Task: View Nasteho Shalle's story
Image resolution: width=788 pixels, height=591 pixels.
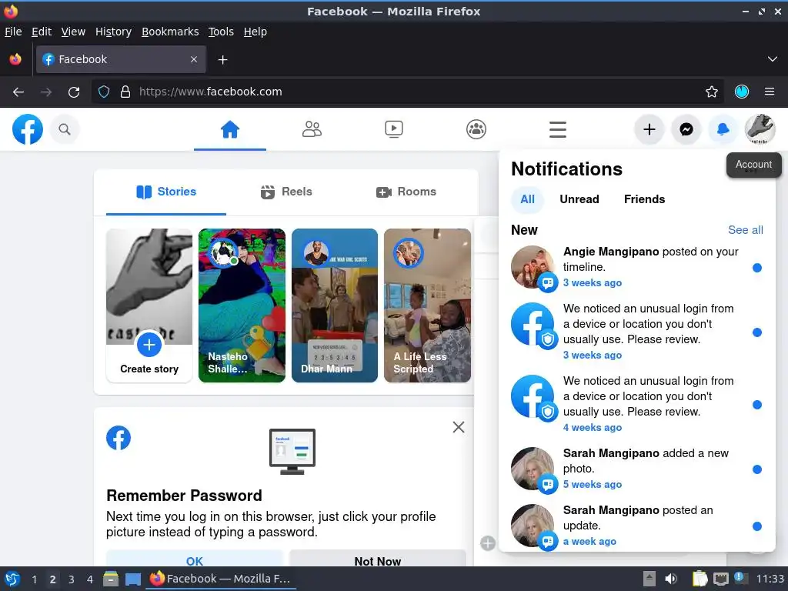Action: [x=242, y=306]
